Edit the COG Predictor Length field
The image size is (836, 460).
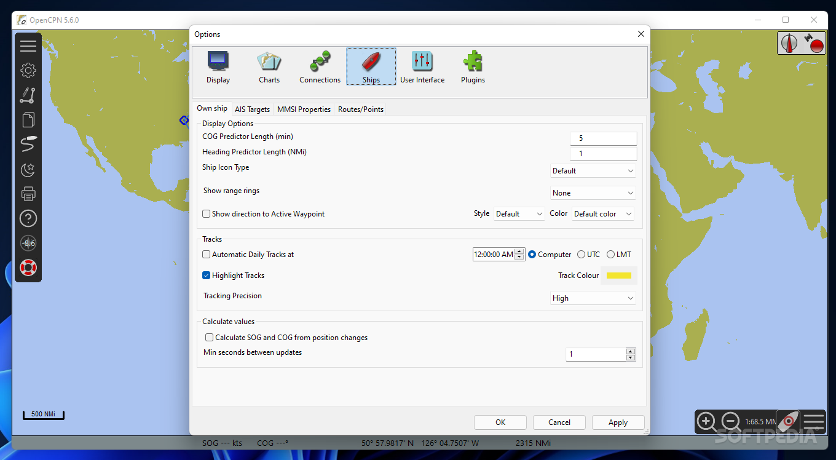(x=604, y=138)
